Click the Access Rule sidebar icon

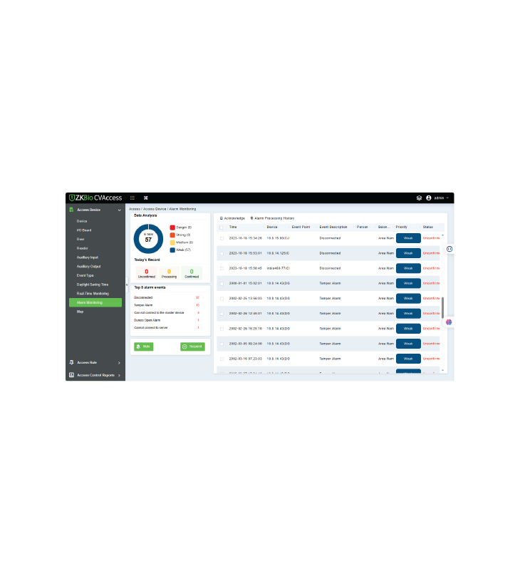tap(71, 362)
